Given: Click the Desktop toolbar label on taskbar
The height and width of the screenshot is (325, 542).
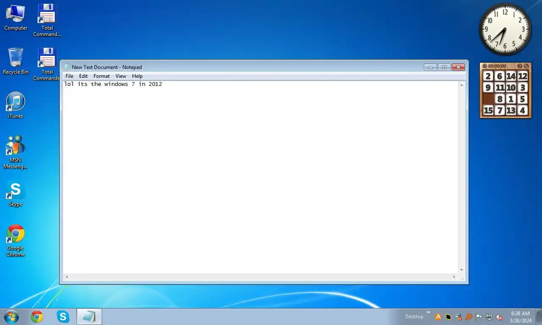Looking at the screenshot, I should click(x=414, y=317).
